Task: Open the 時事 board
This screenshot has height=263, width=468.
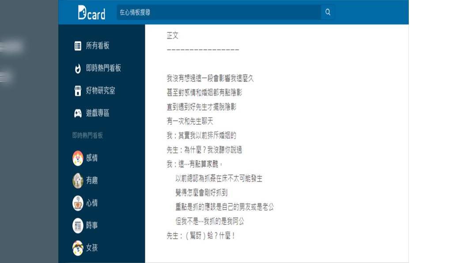Action: pyautogui.click(x=92, y=225)
